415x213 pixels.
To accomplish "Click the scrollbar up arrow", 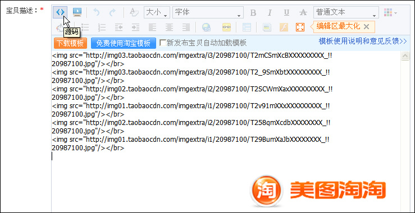I will click(x=405, y=55).
